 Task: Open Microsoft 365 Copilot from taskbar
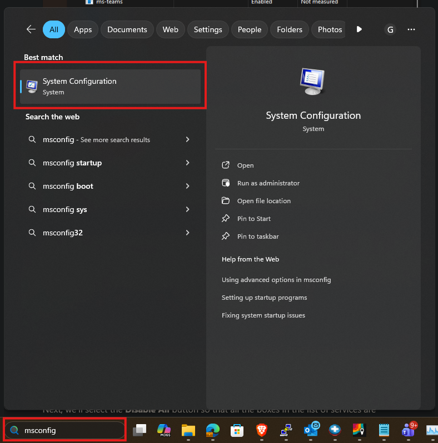tap(164, 430)
